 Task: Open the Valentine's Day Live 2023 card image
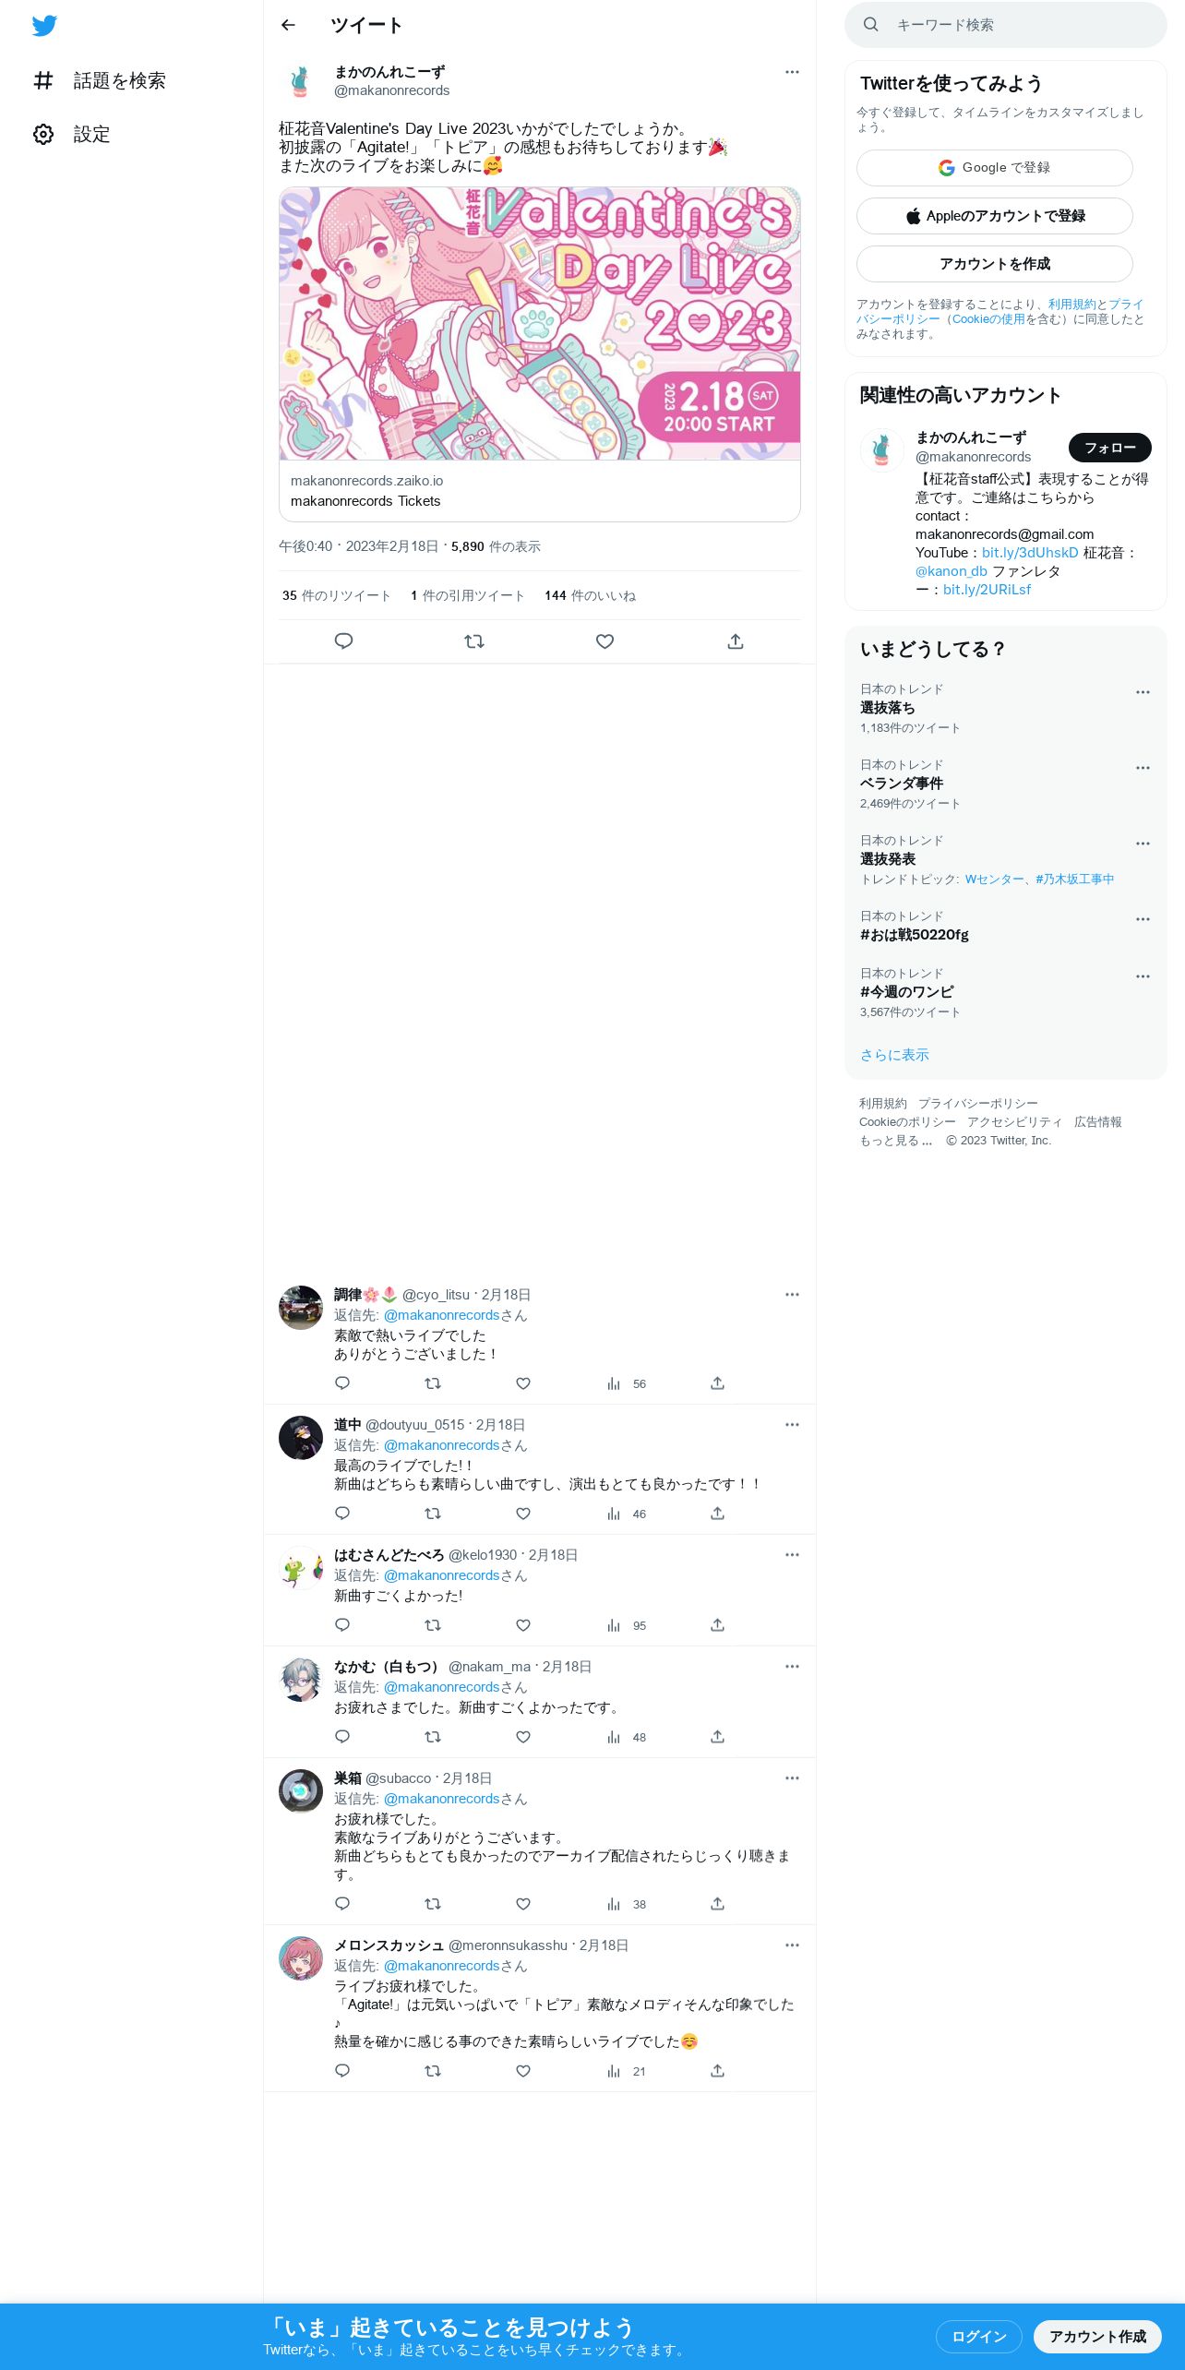coord(540,324)
